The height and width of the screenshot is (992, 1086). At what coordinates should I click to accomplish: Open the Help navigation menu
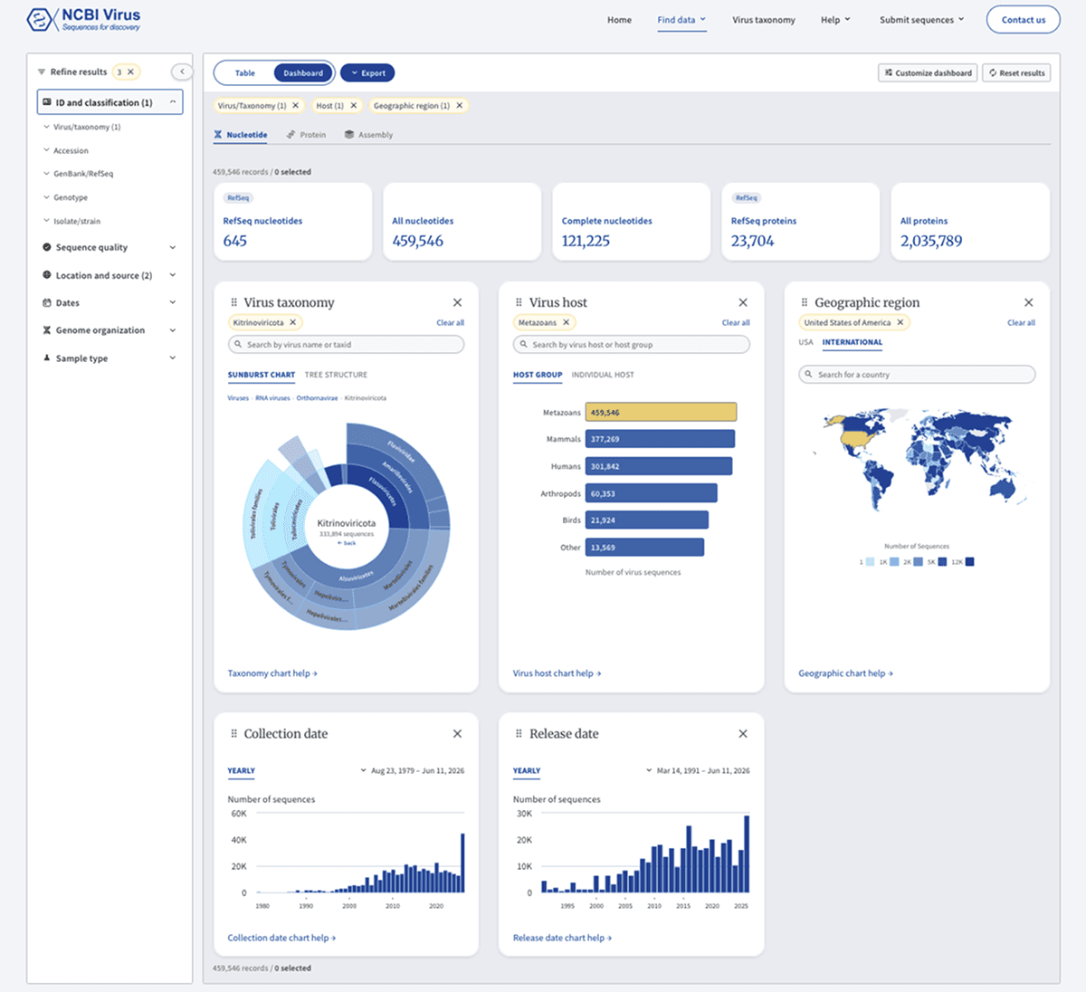[835, 20]
